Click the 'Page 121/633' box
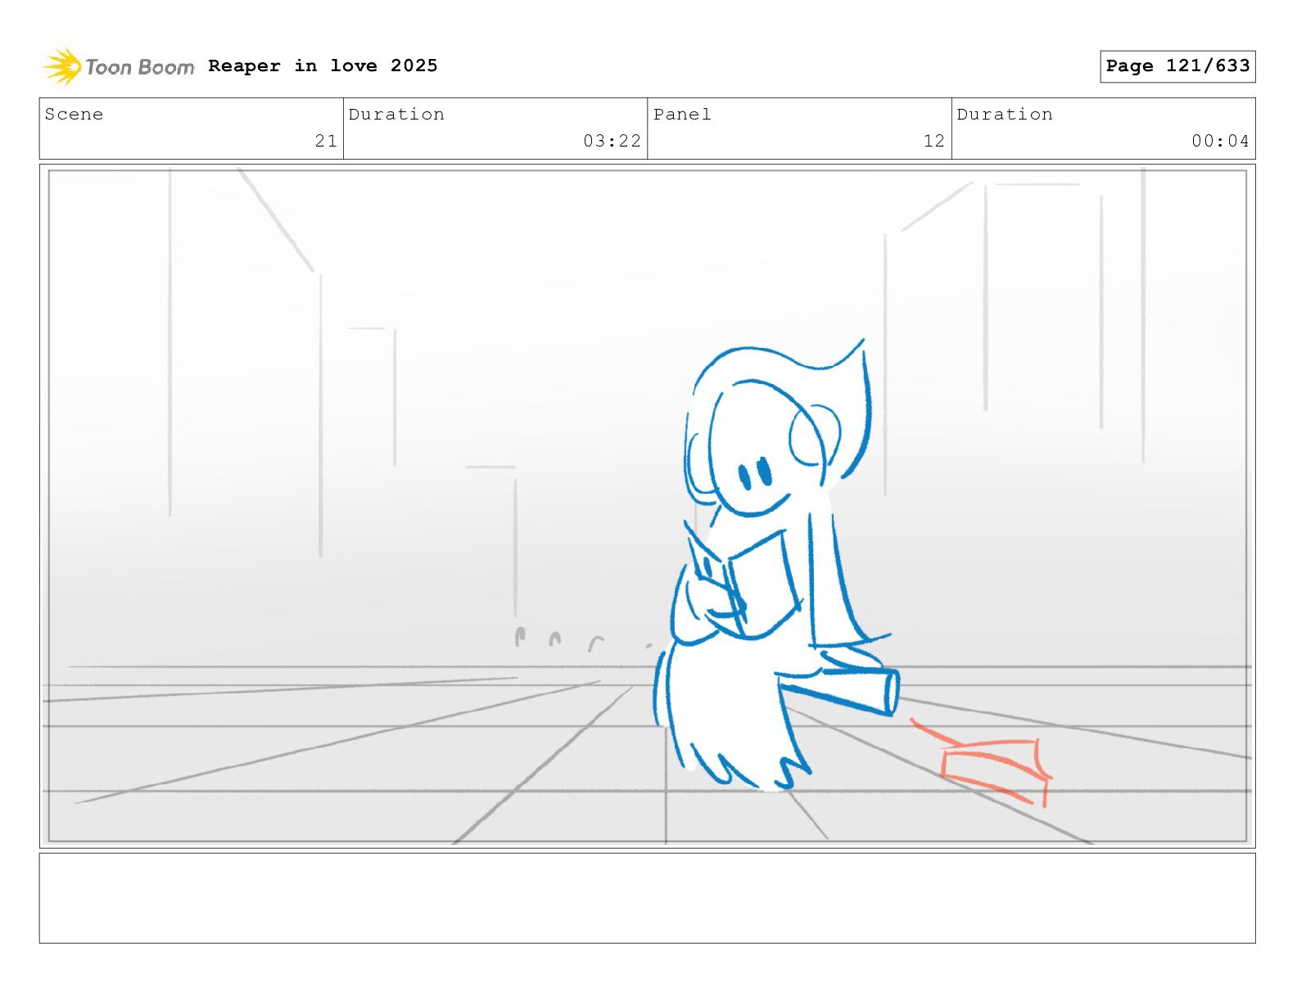The image size is (1297, 1002). (1177, 66)
